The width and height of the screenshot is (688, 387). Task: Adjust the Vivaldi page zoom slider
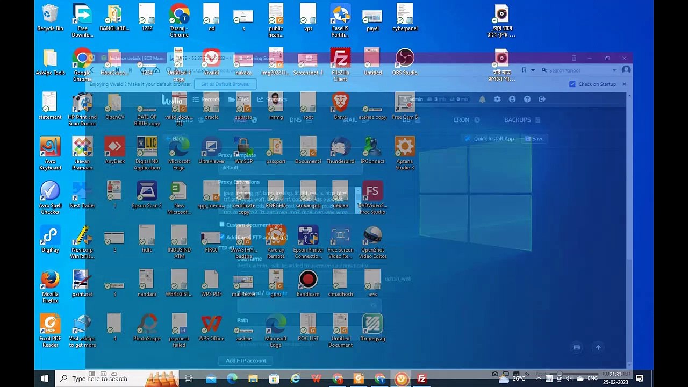(574, 374)
